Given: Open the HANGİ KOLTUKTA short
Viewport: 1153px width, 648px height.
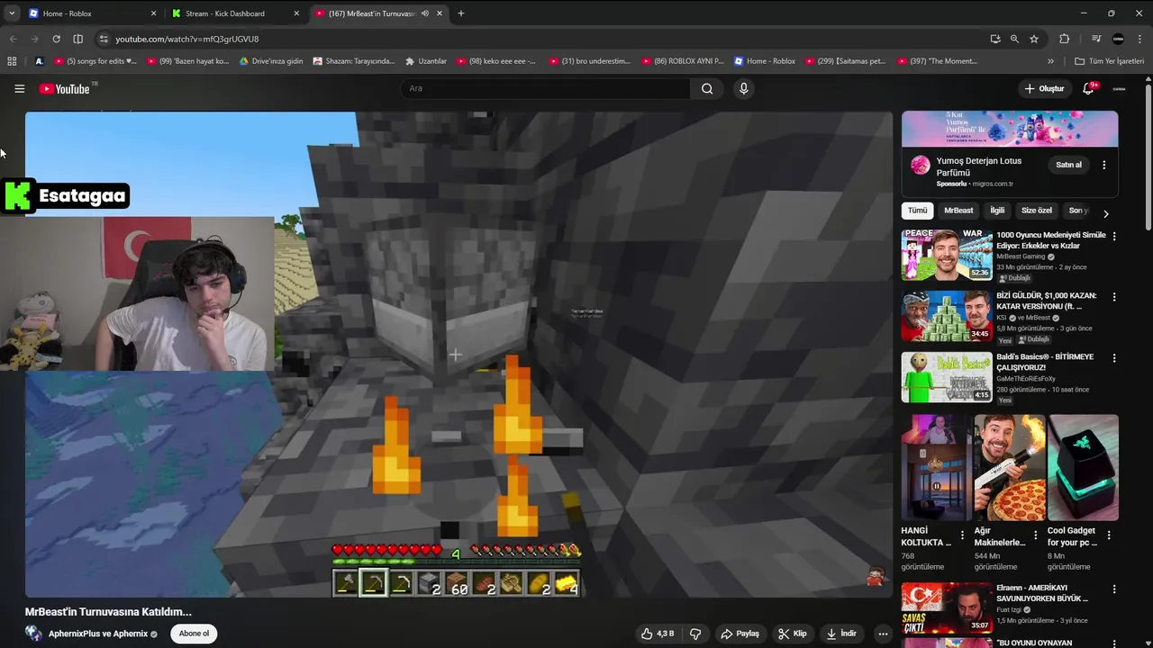Looking at the screenshot, I should [936, 467].
